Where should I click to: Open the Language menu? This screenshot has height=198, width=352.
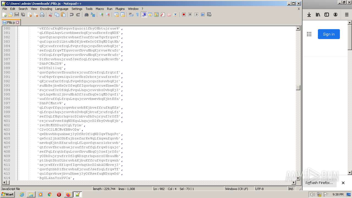[62, 9]
